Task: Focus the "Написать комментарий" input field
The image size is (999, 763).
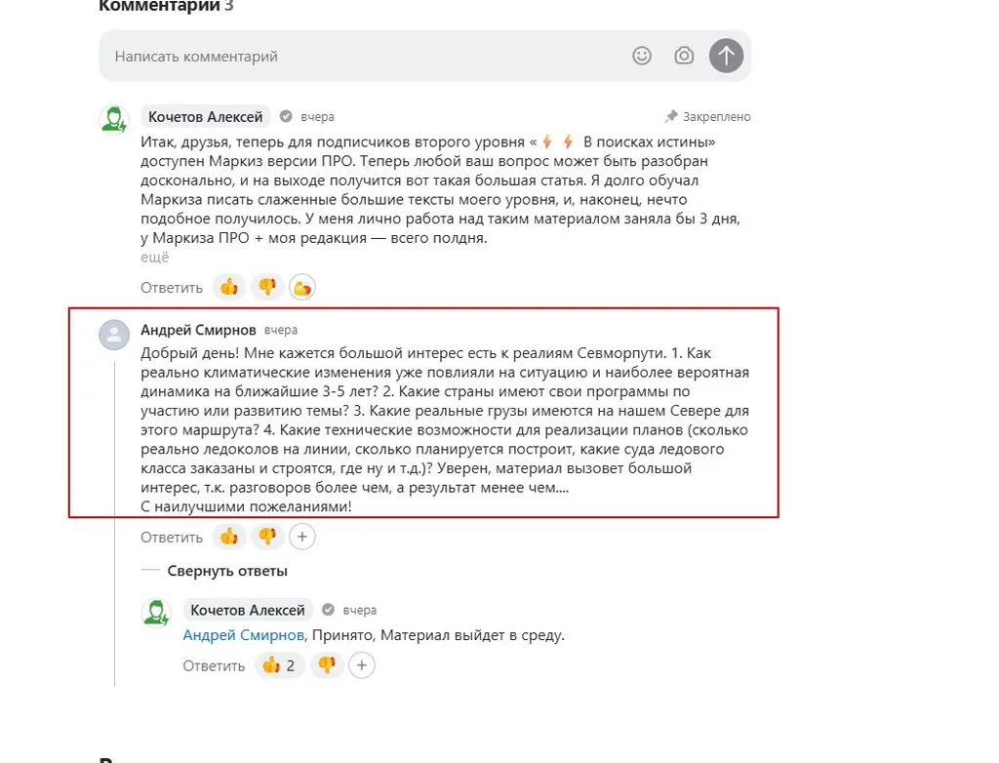Action: tap(361, 57)
